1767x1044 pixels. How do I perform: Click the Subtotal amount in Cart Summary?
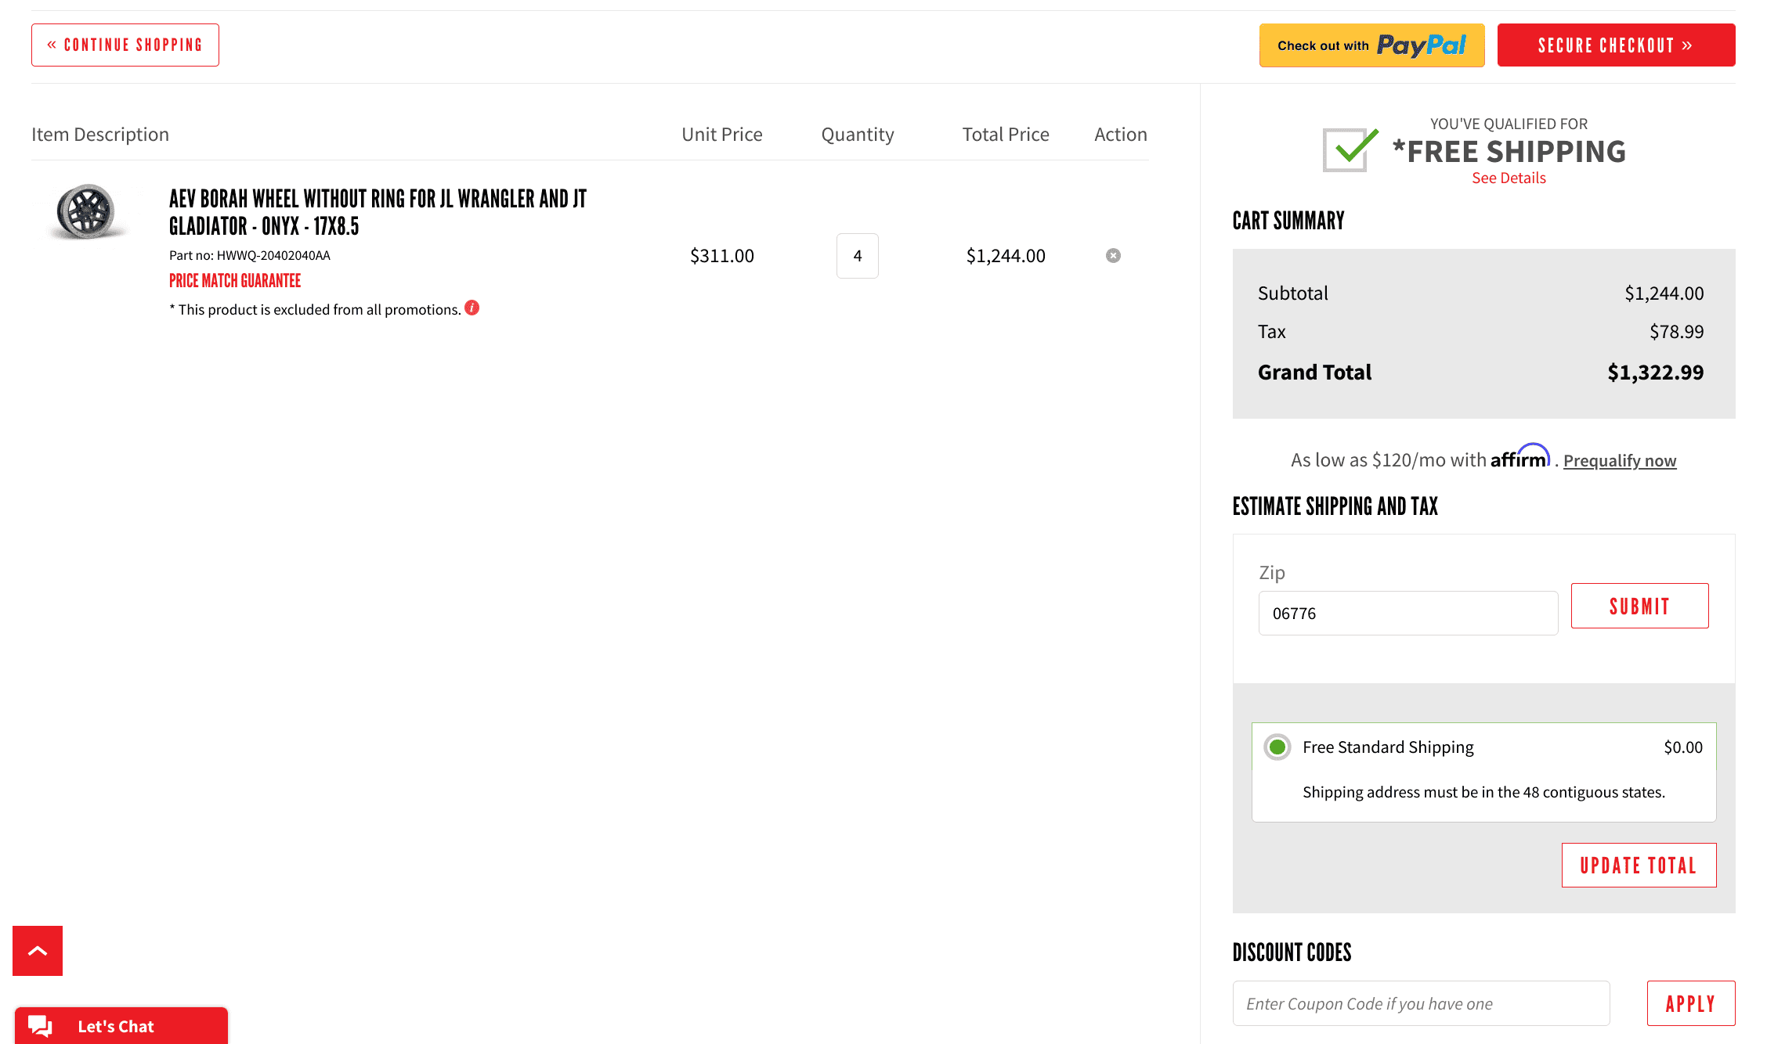tap(1664, 293)
